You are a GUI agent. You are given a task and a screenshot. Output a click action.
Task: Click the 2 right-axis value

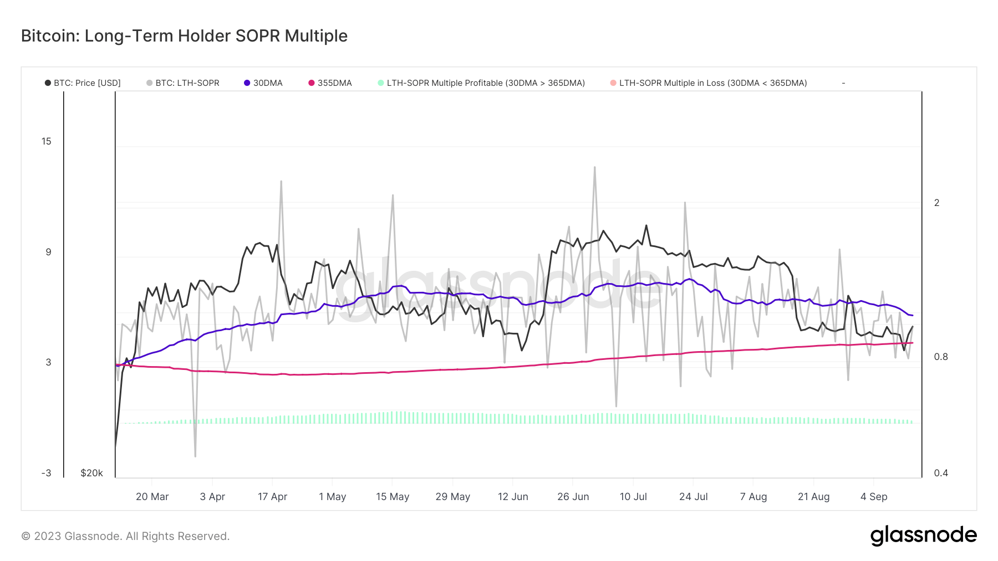click(x=937, y=203)
